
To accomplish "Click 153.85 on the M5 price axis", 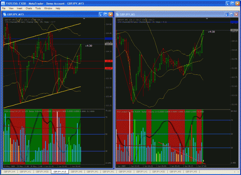I will click(234, 68).
